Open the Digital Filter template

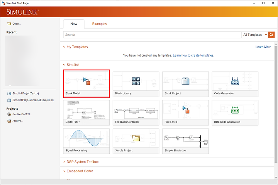pyautogui.click(x=86, y=113)
